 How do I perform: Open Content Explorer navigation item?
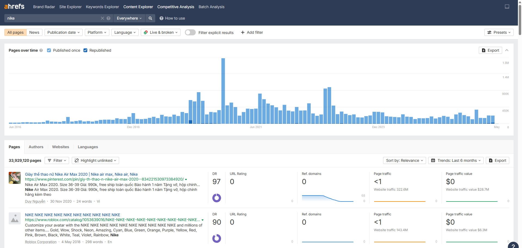138,7
